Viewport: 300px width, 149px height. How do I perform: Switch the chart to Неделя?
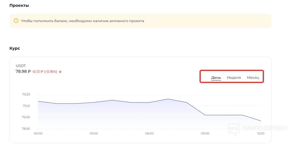[234, 78]
